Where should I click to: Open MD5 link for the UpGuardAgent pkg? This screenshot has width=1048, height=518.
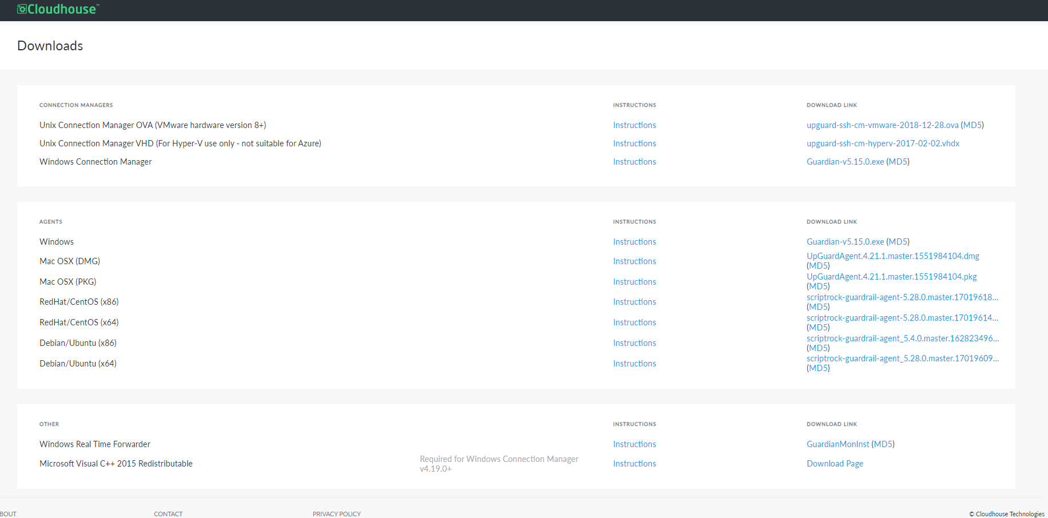click(x=818, y=286)
